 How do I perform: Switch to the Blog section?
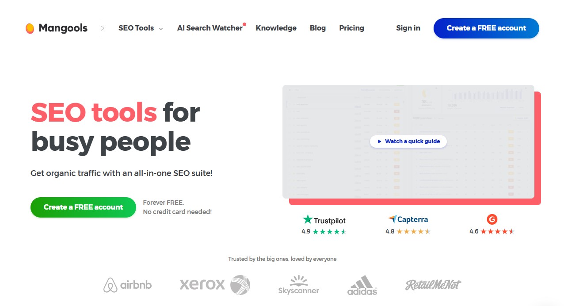pyautogui.click(x=317, y=28)
